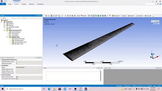Select the Analysis Settings tree item

tap(16, 32)
